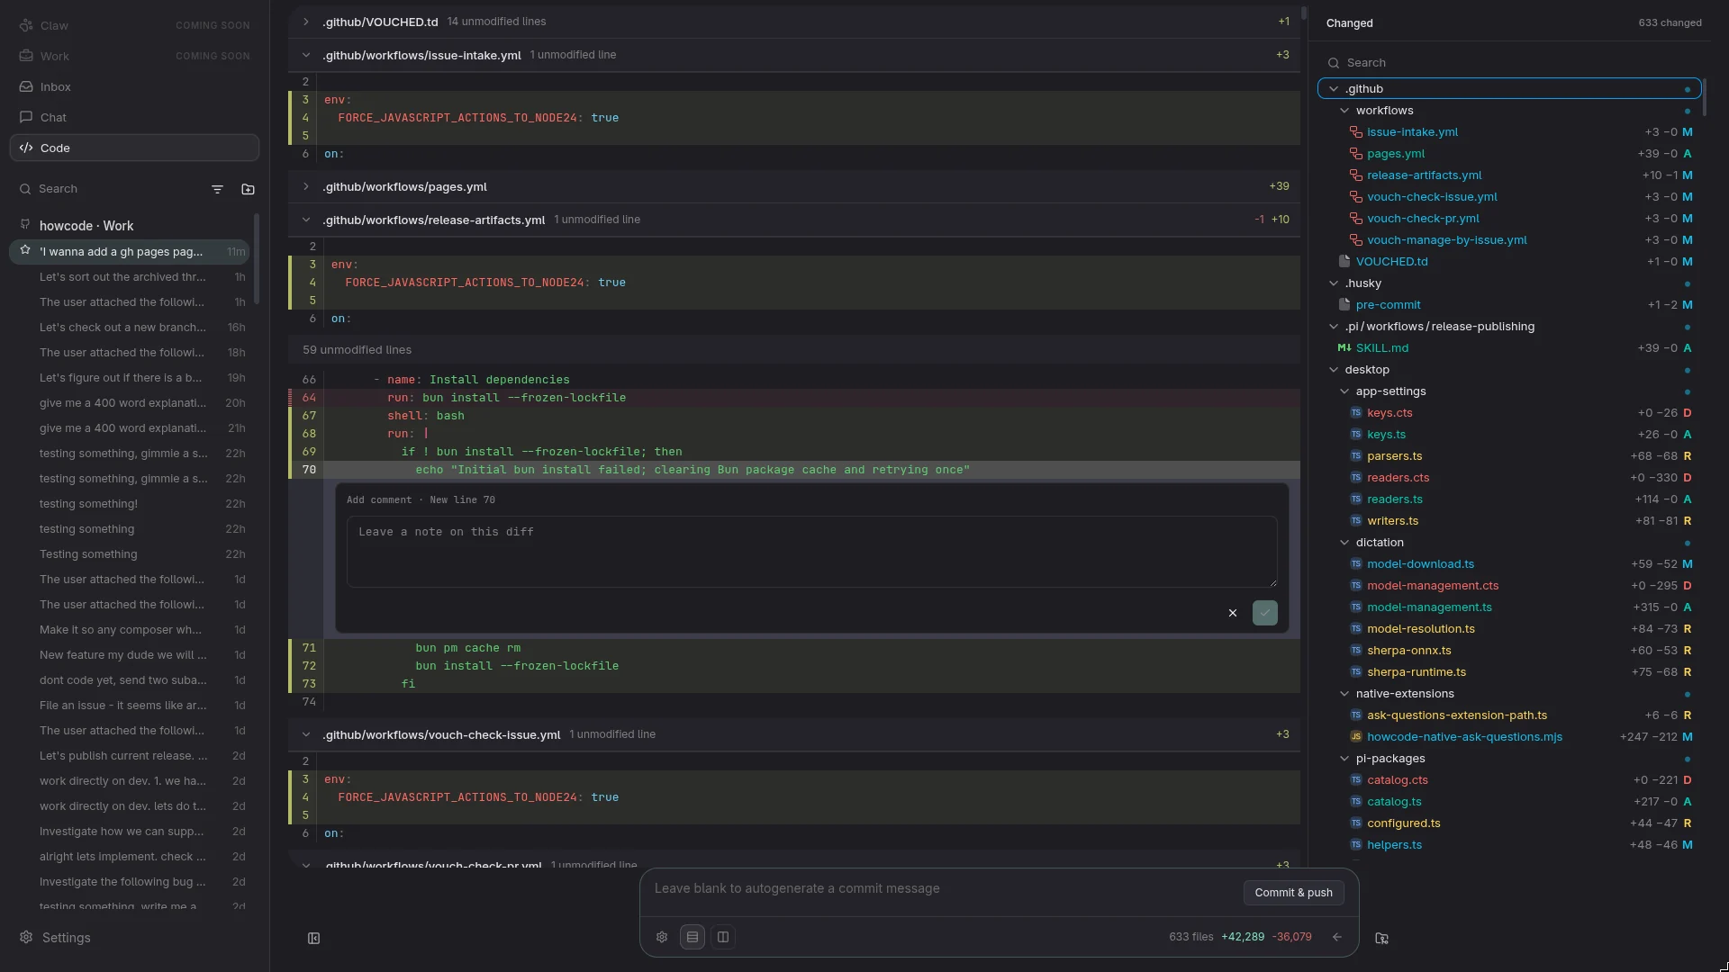
Task: Switch to split diff view icon
Action: 723,937
